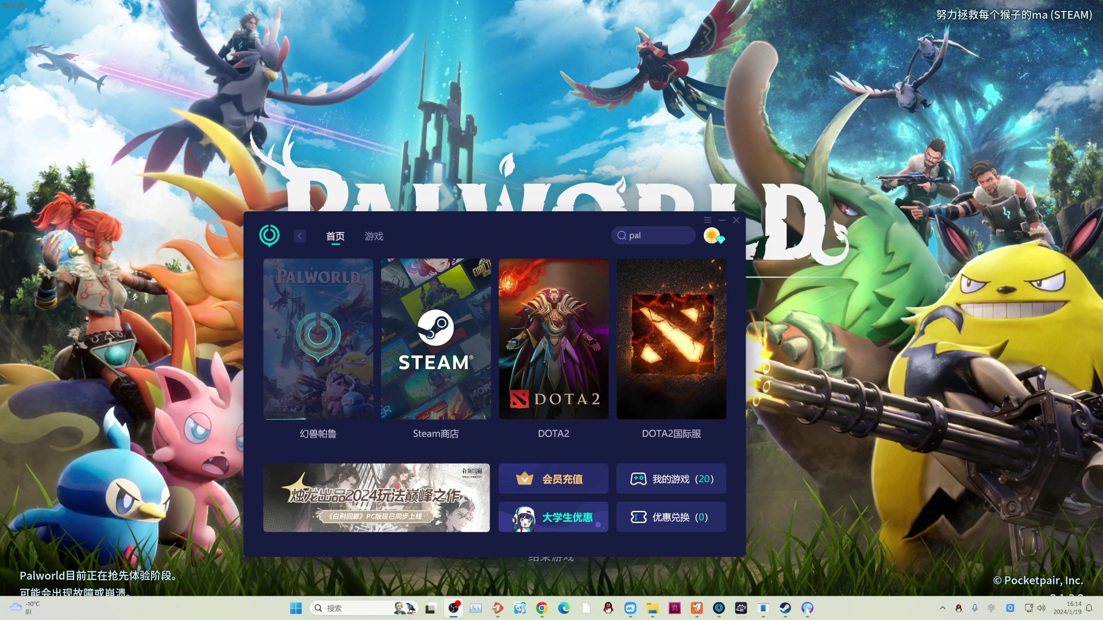Click the ticket icon on 优惠兑换
Image resolution: width=1103 pixels, height=620 pixels.
click(x=638, y=517)
